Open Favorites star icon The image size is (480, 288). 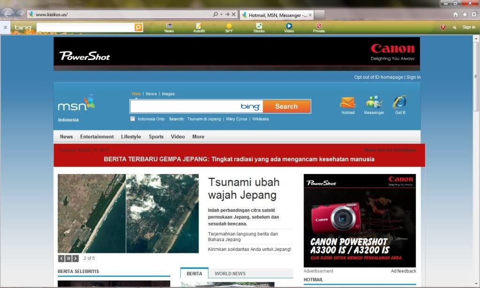(465, 15)
